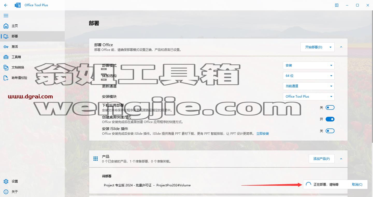Click the home (主页) icon
Image resolution: width=373 pixels, height=197 pixels.
pyautogui.click(x=6, y=26)
